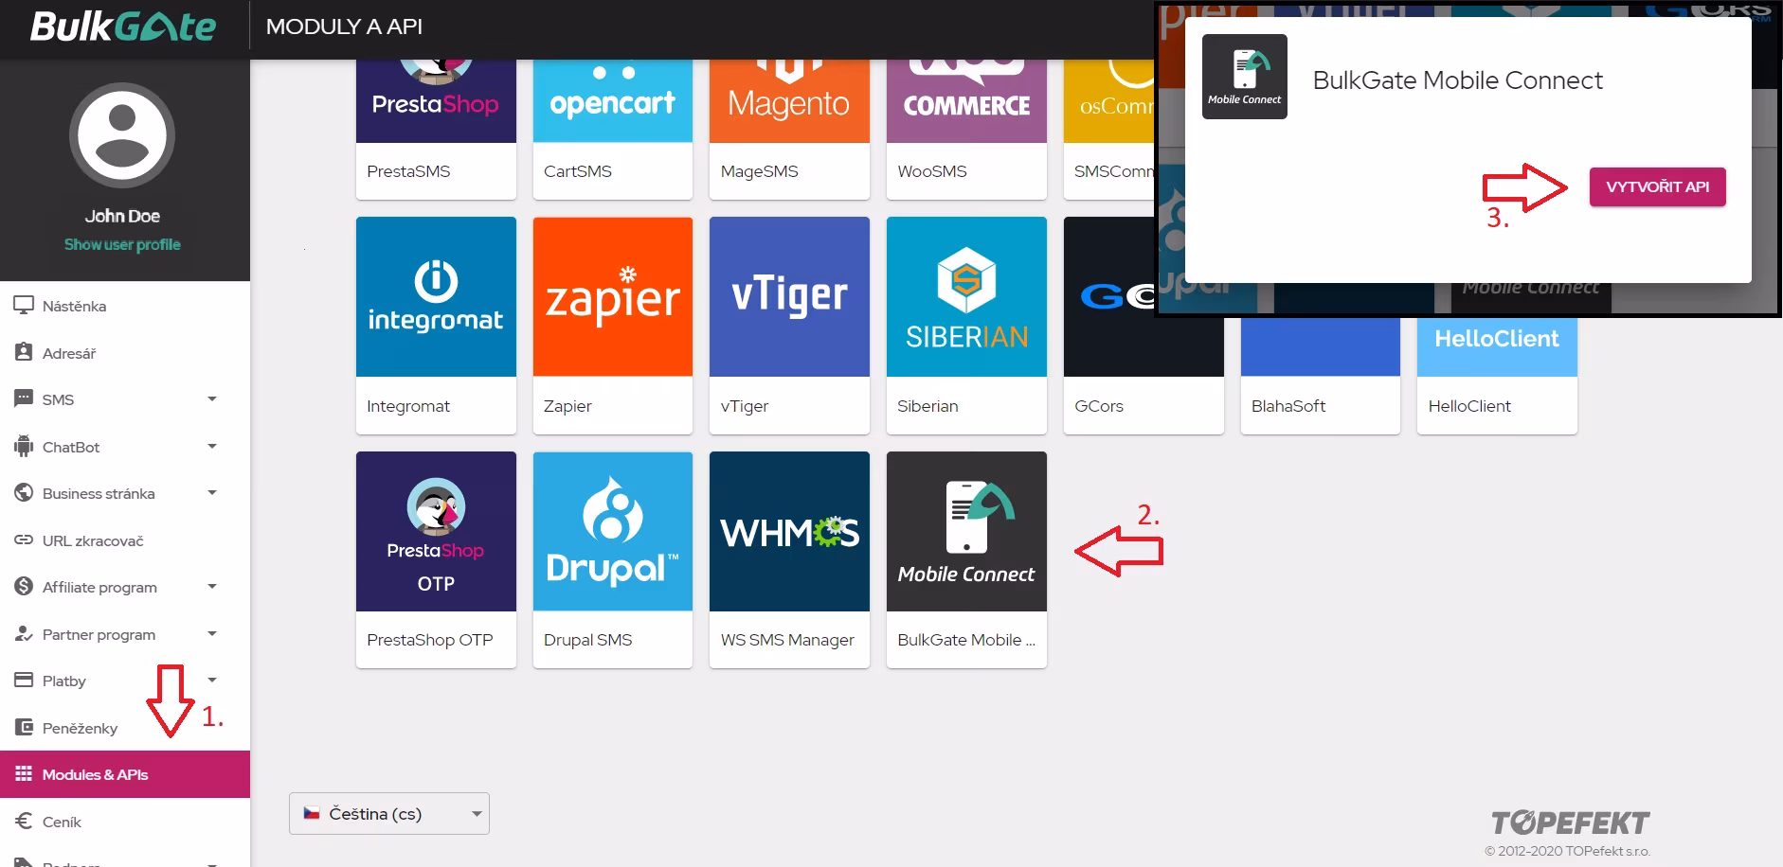This screenshot has height=867, width=1783.
Task: Expand the SMS sidebar submenu arrow
Action: point(212,399)
